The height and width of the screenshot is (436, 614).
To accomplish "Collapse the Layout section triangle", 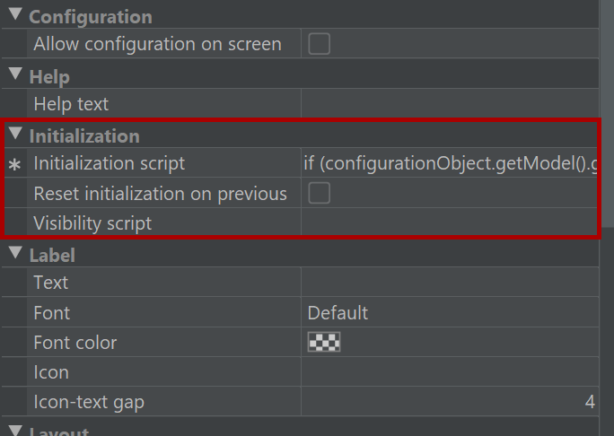I will click(15, 430).
